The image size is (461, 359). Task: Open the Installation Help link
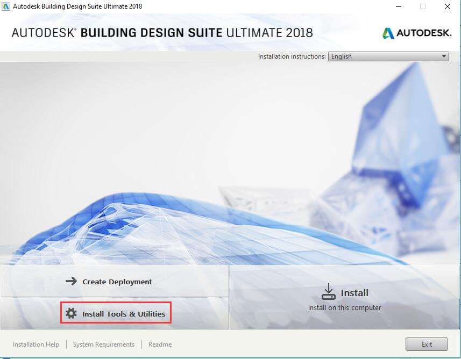pos(36,344)
